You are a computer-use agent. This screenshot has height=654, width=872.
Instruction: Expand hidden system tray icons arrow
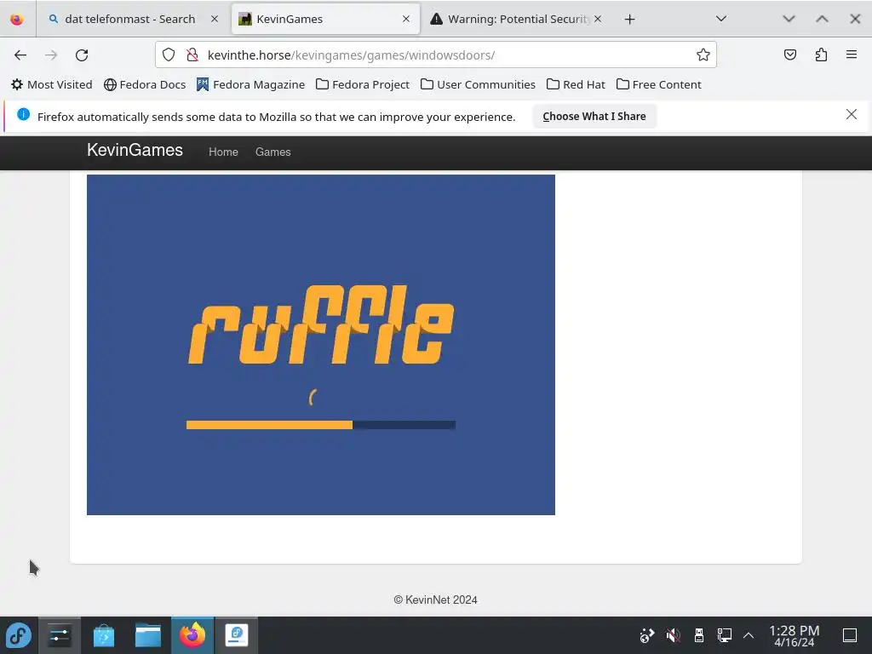tap(749, 635)
